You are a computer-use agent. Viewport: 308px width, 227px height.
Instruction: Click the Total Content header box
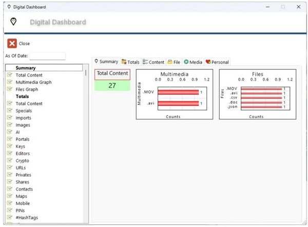click(112, 74)
